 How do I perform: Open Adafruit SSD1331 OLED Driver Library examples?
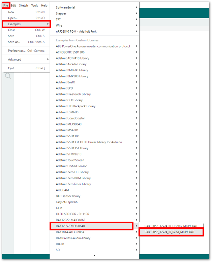95,142
